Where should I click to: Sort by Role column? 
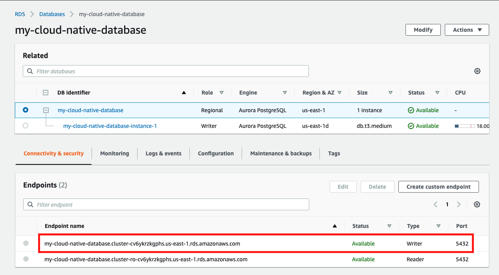click(x=222, y=93)
